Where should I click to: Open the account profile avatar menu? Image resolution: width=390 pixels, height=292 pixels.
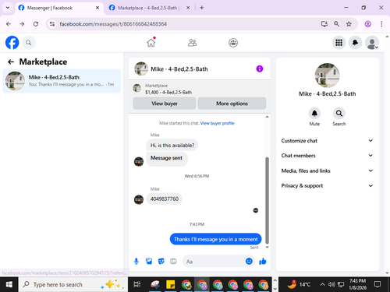pyautogui.click(x=372, y=43)
